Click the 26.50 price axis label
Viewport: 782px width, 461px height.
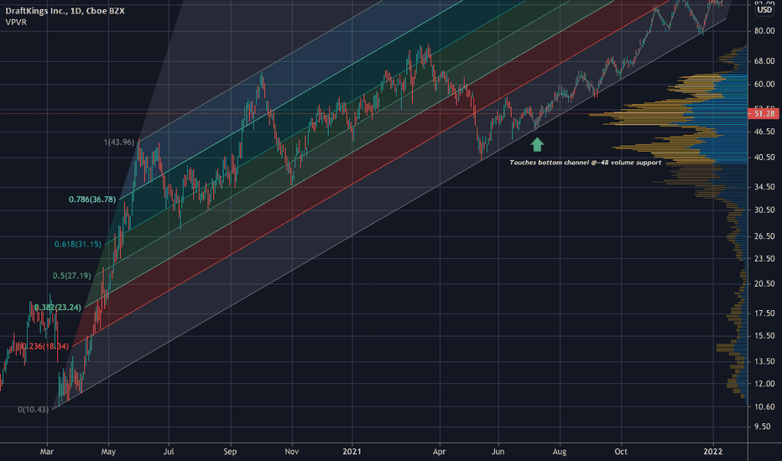click(764, 236)
